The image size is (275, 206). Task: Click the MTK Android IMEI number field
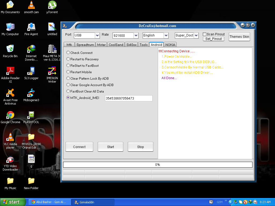(x=129, y=98)
